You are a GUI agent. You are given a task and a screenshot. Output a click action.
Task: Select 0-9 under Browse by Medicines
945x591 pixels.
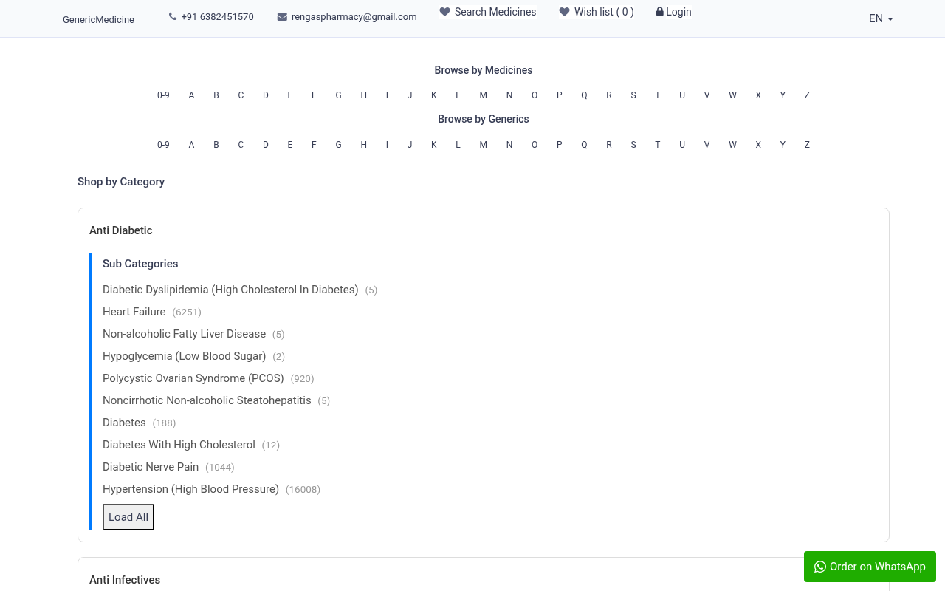click(163, 95)
